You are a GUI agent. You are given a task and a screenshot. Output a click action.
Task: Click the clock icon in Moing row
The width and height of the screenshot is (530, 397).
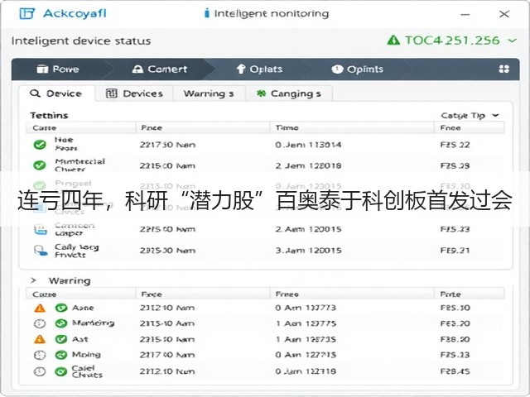(40, 355)
